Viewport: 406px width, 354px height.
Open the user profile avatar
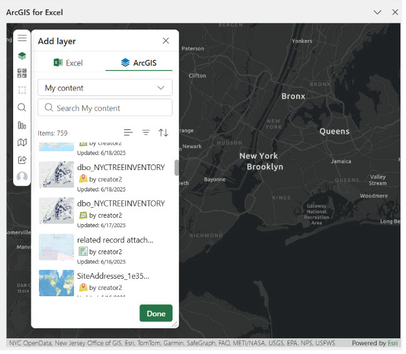coord(22,176)
